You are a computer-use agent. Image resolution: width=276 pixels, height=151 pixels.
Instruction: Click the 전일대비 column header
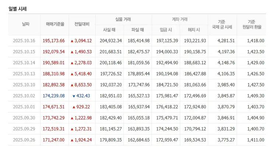coord(81,24)
